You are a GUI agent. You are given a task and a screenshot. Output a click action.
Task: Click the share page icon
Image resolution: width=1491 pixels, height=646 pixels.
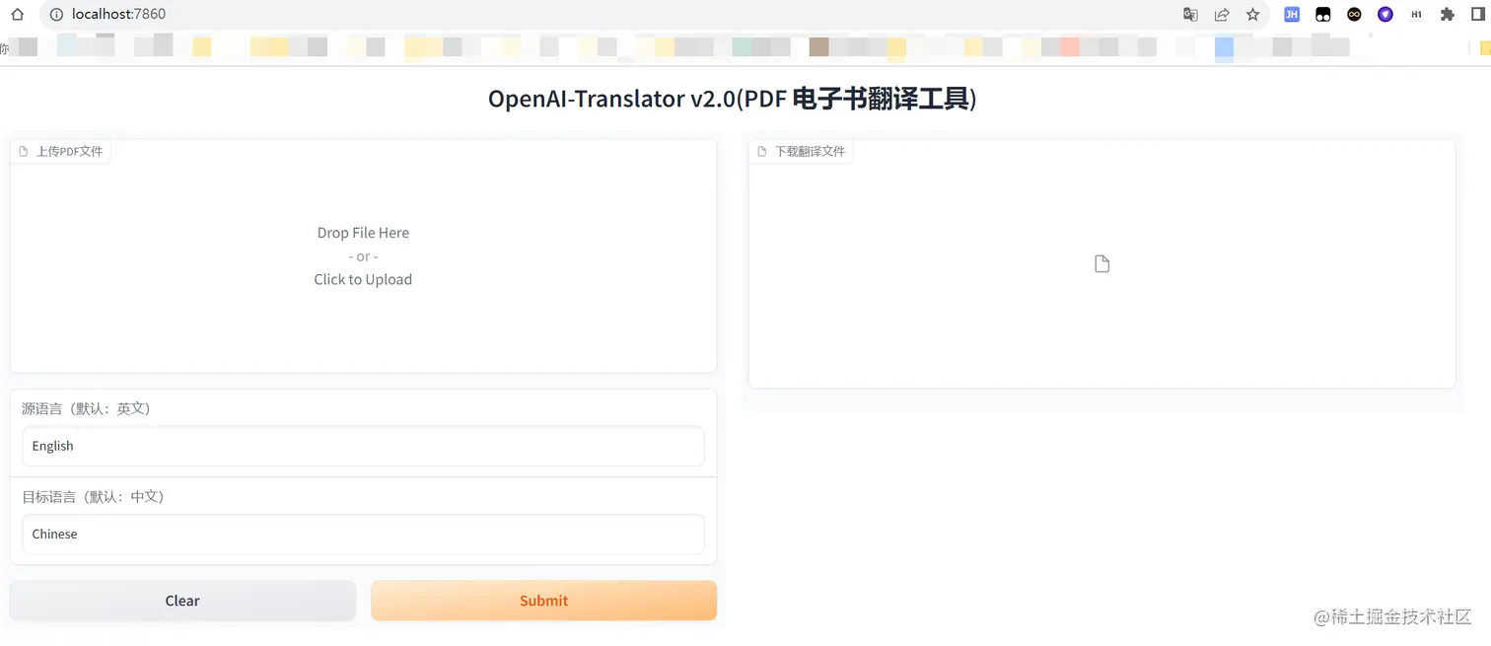pyautogui.click(x=1222, y=15)
